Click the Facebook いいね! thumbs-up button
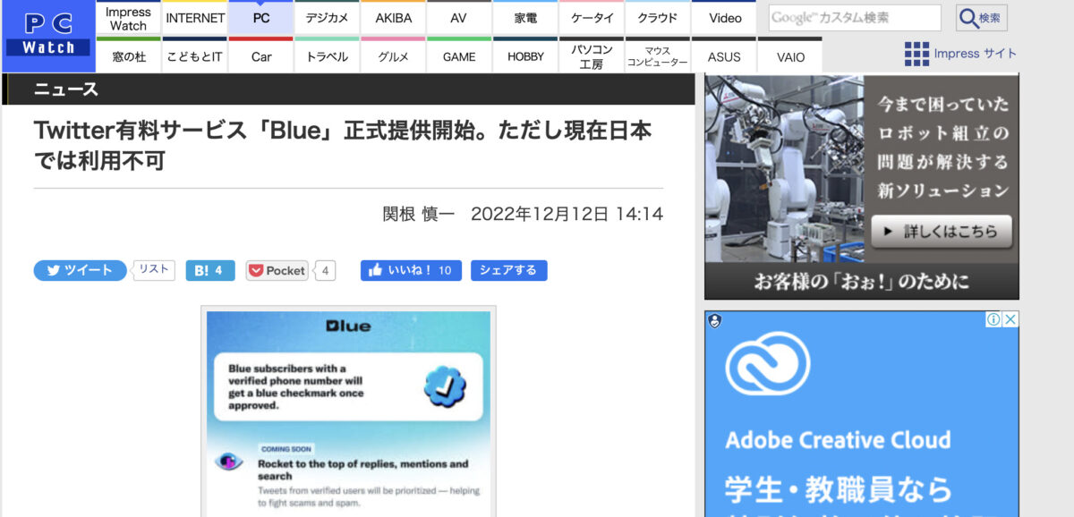1074x517 pixels. pos(411,270)
